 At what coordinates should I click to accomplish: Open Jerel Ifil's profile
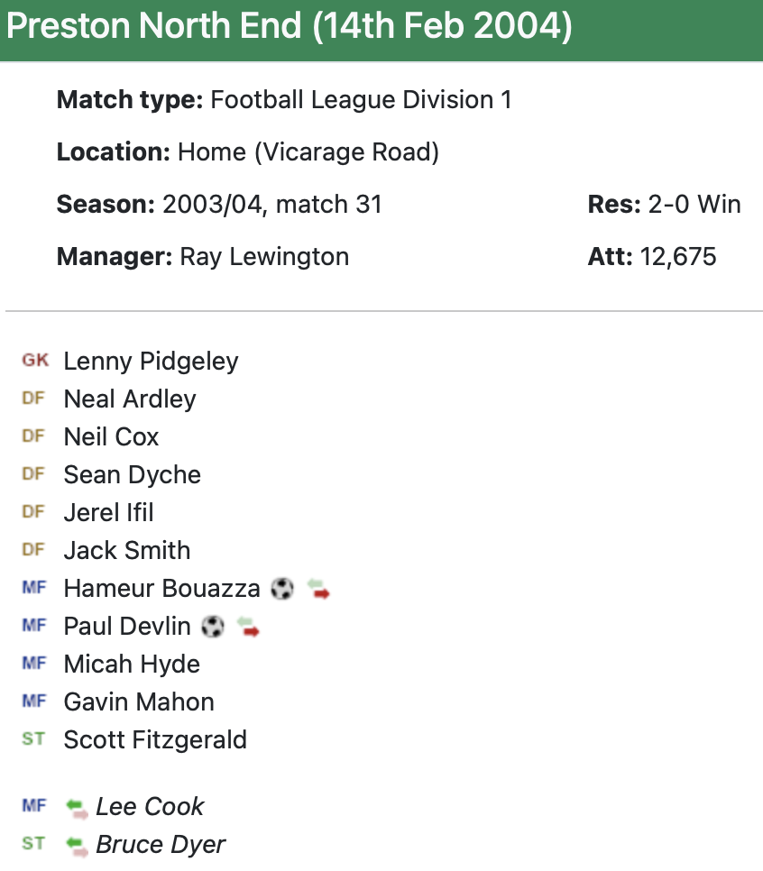[x=108, y=513]
